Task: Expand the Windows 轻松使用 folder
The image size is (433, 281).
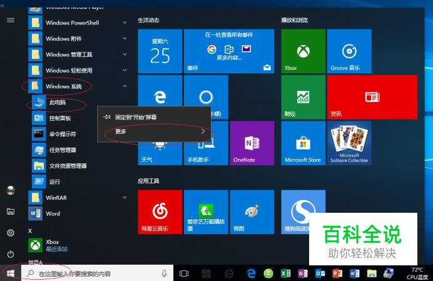Action: 78,71
